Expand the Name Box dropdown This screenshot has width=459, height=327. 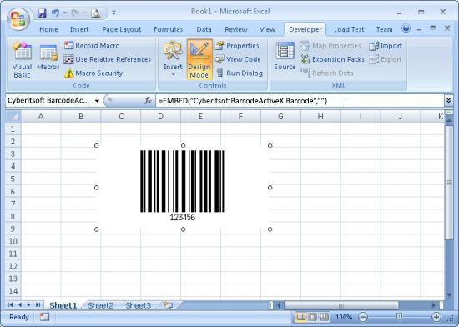click(x=97, y=101)
